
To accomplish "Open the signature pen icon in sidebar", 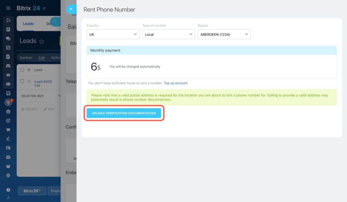I will pyautogui.click(x=8, y=139).
